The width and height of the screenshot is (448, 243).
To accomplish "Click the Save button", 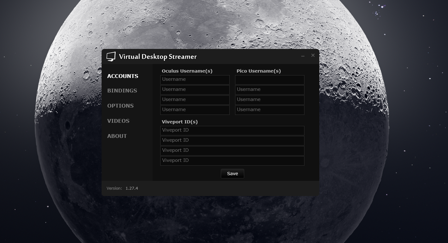I will click(x=233, y=174).
